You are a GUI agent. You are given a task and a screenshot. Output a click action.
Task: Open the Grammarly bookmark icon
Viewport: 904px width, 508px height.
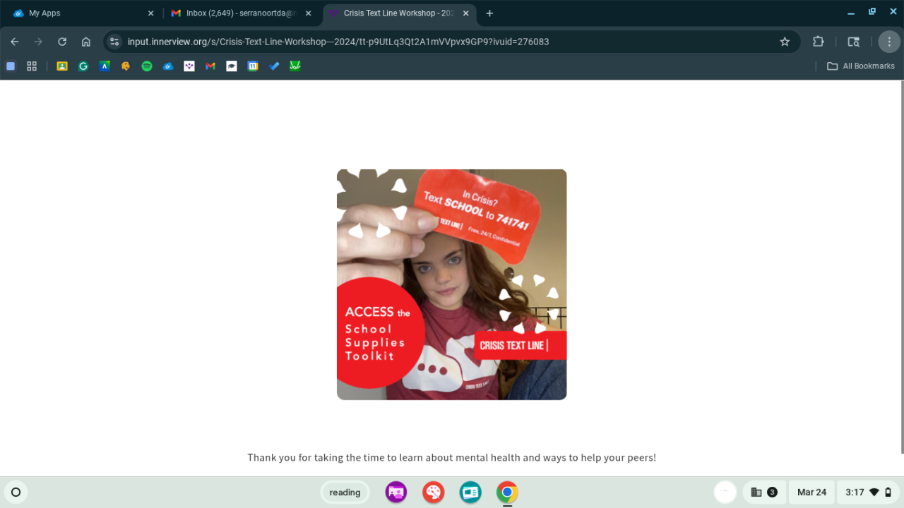click(x=83, y=66)
